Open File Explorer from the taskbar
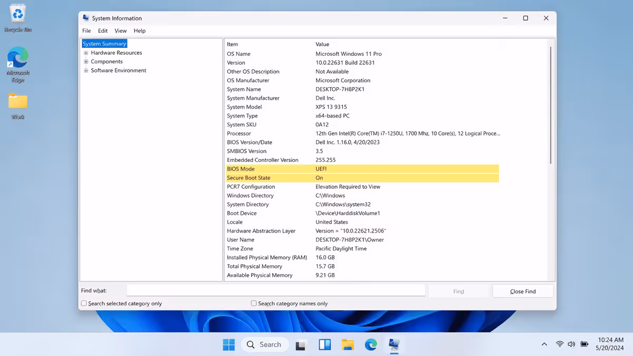This screenshot has width=633, height=356. pyautogui.click(x=348, y=344)
